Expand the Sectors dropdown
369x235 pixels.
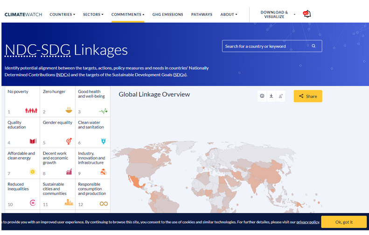point(93,14)
